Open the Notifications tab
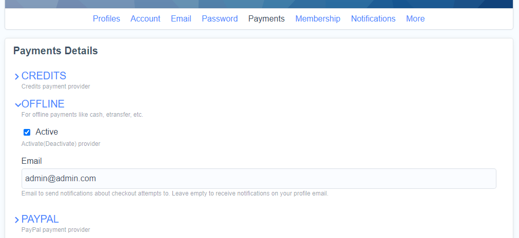Image resolution: width=519 pixels, height=238 pixels. click(373, 18)
